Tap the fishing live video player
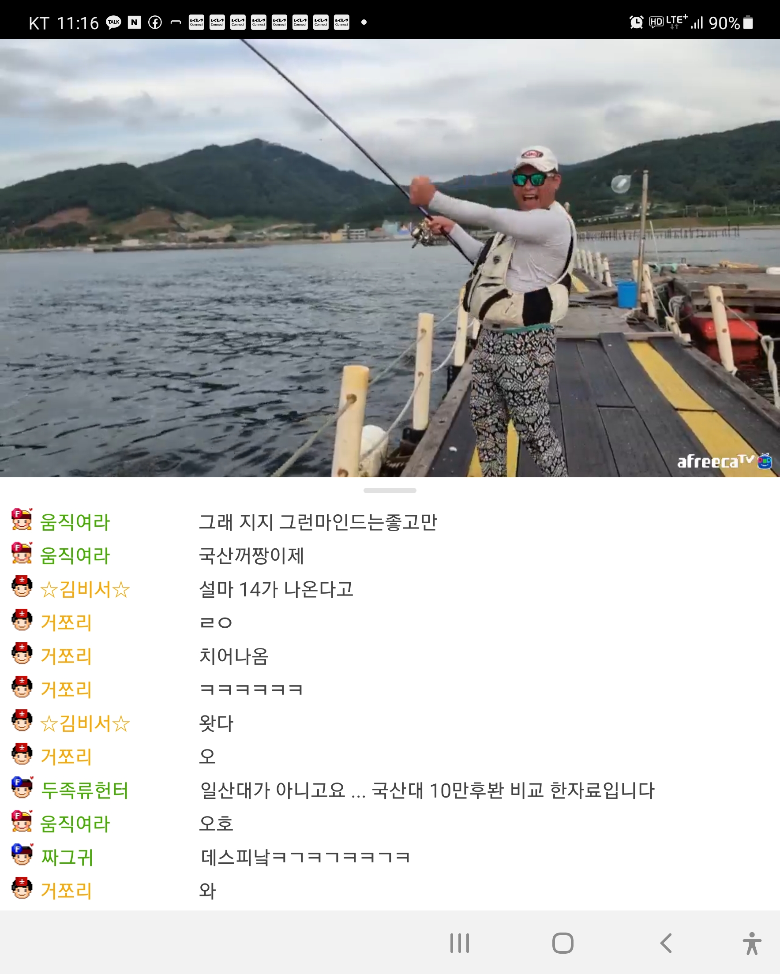 pyautogui.click(x=390, y=258)
